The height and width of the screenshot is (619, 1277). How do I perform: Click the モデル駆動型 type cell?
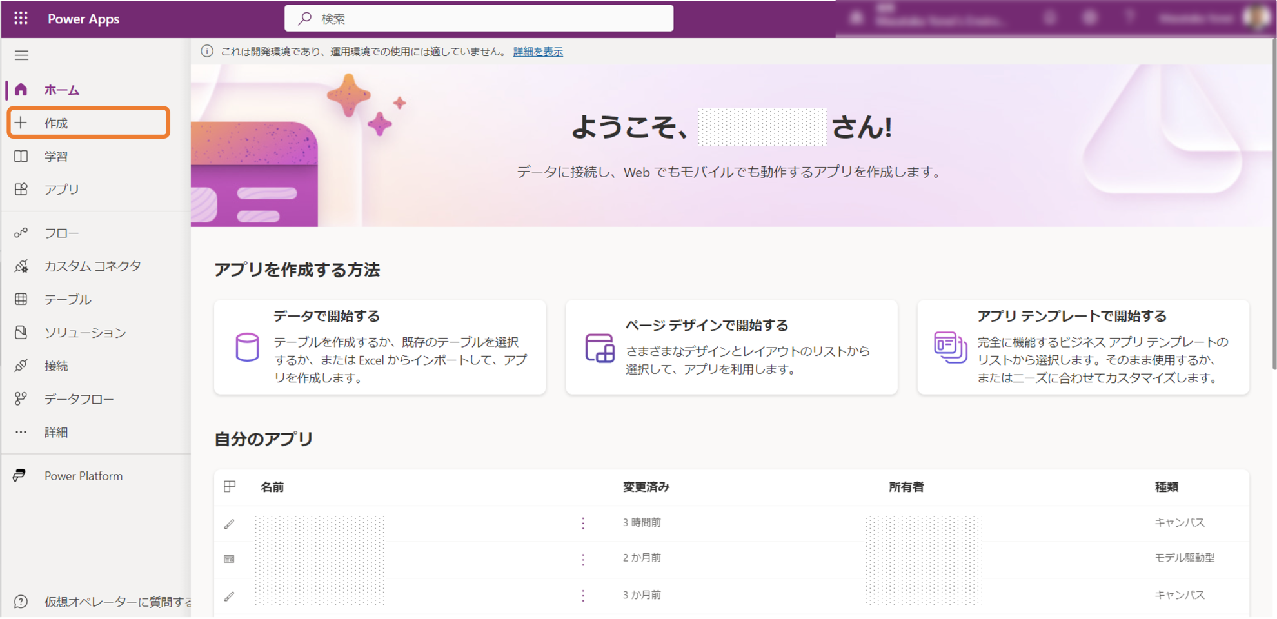(x=1184, y=558)
